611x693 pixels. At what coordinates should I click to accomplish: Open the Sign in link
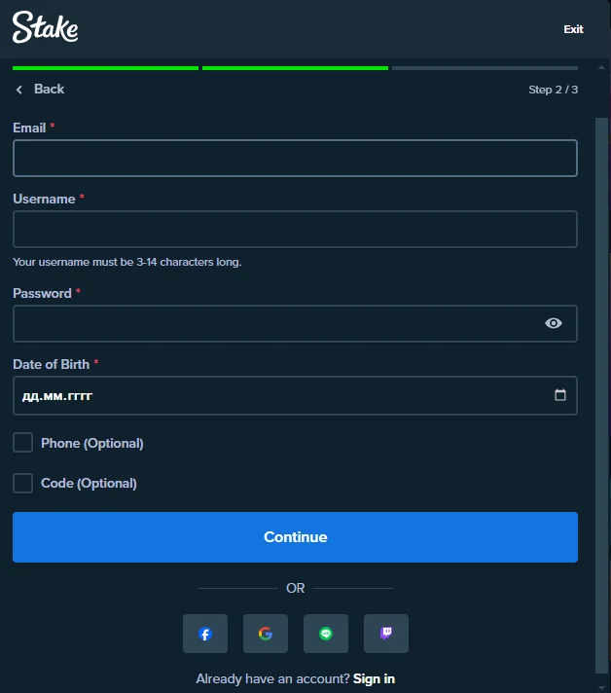click(374, 678)
